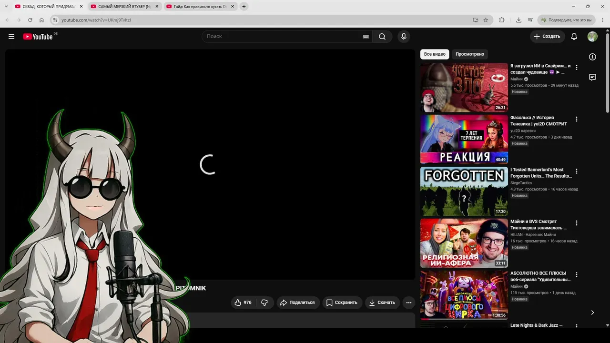Like the video with 976 likes
This screenshot has height=343, width=610.
pyautogui.click(x=243, y=303)
